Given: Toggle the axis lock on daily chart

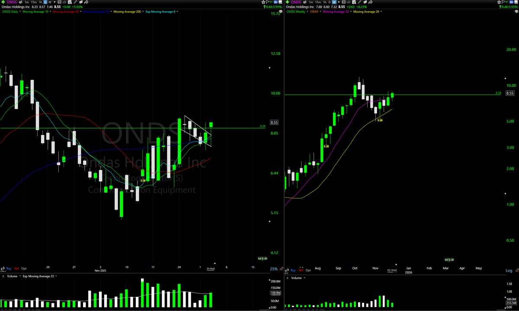Looking at the screenshot, I should tap(281, 268).
